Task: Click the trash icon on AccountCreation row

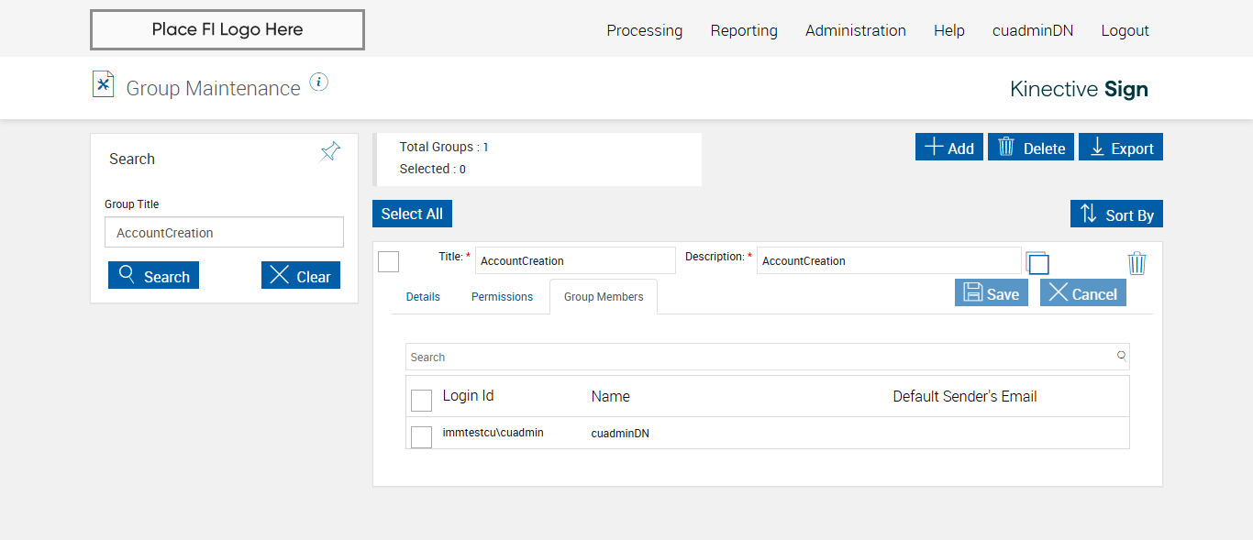Action: [x=1137, y=264]
